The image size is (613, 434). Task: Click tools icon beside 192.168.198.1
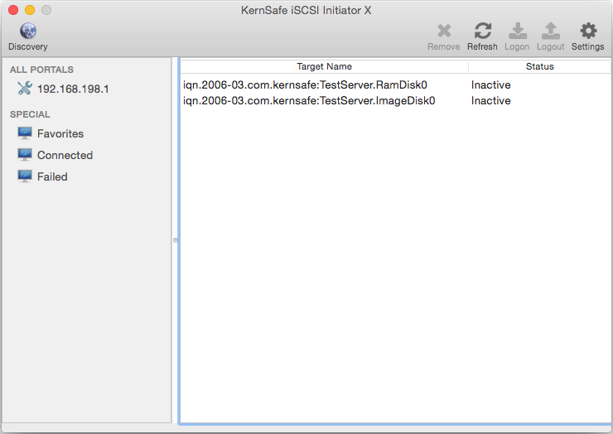coord(25,88)
